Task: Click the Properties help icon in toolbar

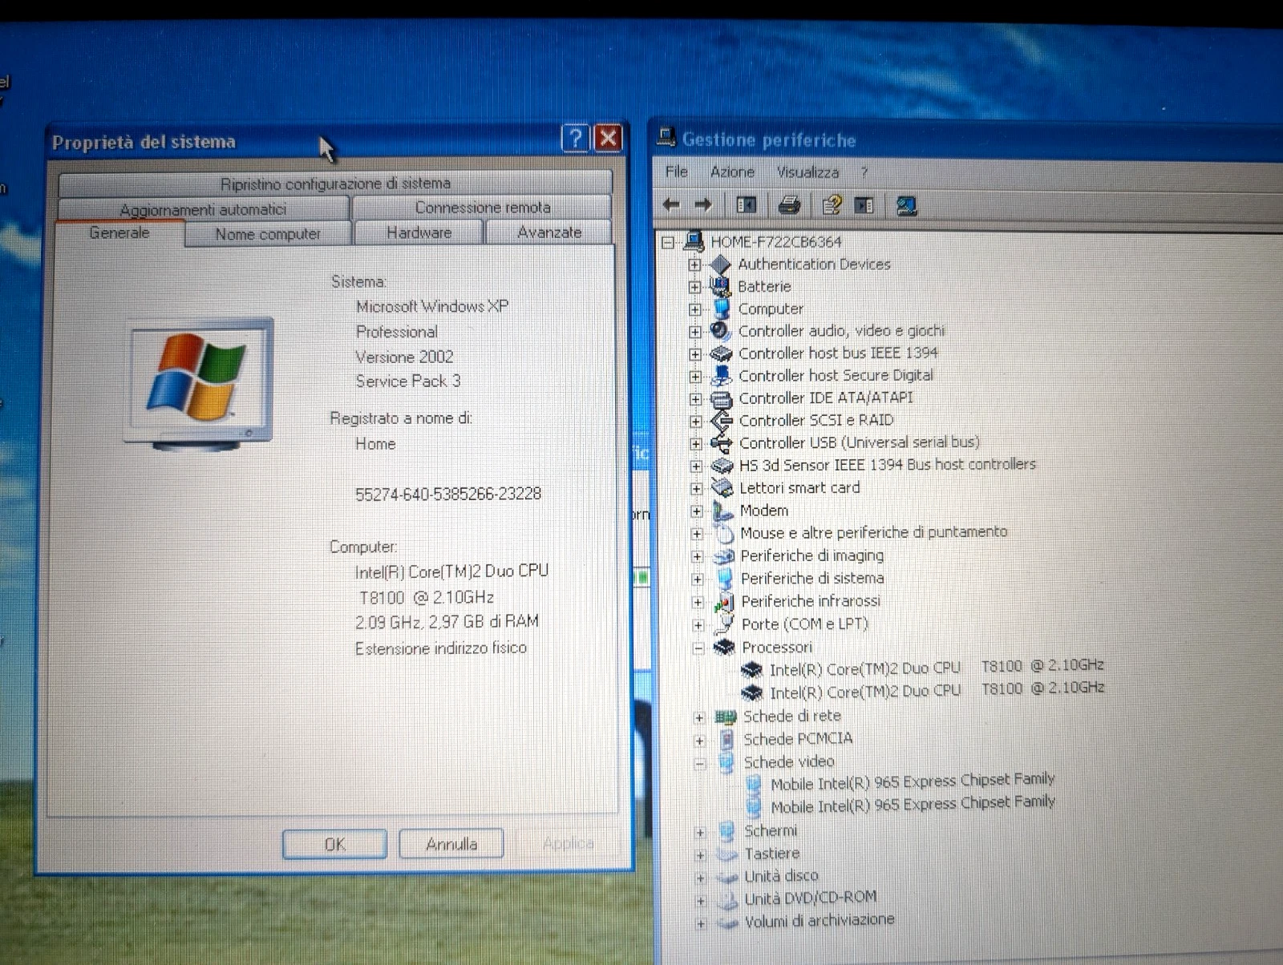Action: pyautogui.click(x=832, y=205)
